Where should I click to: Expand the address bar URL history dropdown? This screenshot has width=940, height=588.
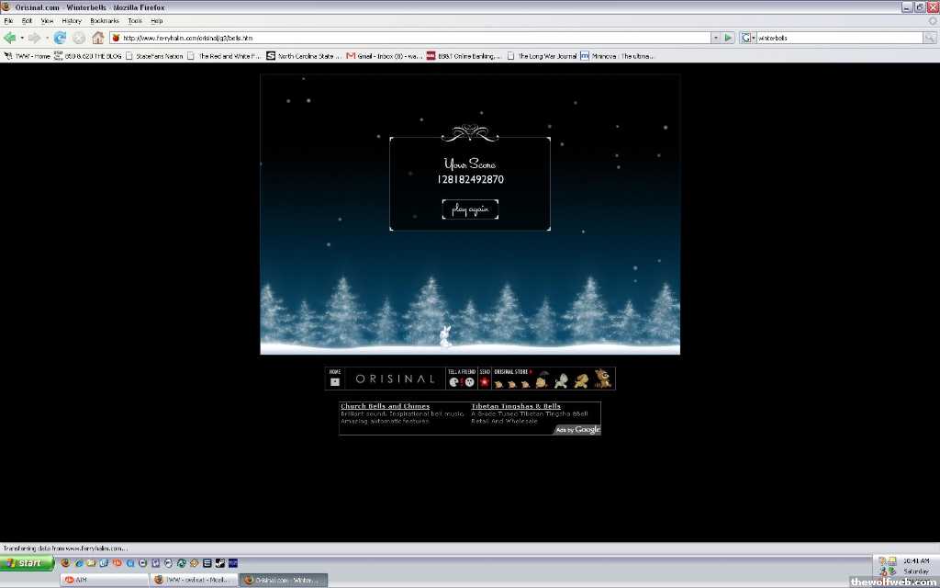716,38
